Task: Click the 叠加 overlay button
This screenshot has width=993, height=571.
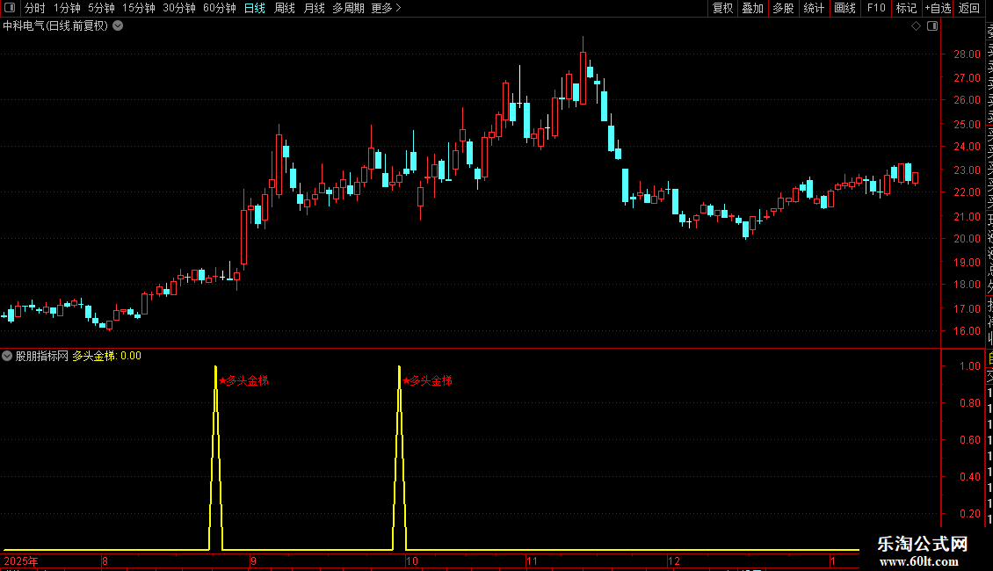Action: (x=752, y=8)
